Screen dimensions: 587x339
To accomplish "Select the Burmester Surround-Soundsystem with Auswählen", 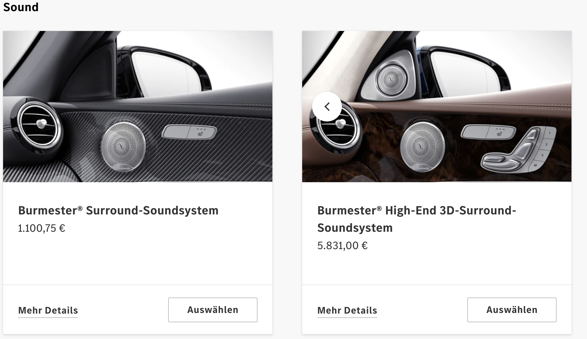I will (213, 310).
